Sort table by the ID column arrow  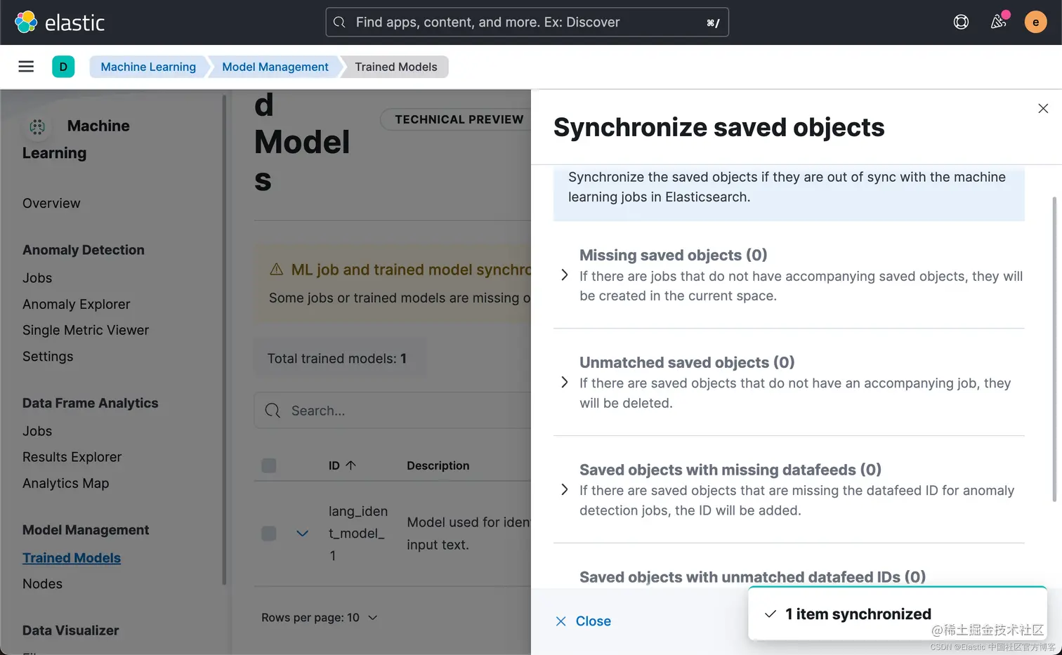pos(350,465)
